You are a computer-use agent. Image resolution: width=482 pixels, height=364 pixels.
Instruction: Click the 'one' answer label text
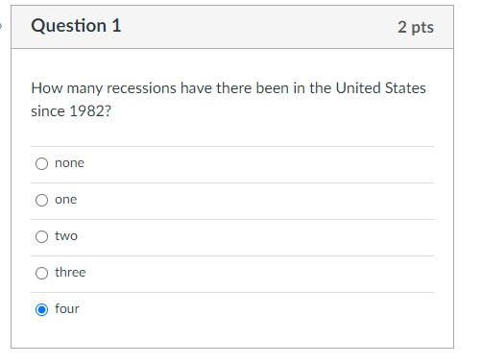point(66,200)
